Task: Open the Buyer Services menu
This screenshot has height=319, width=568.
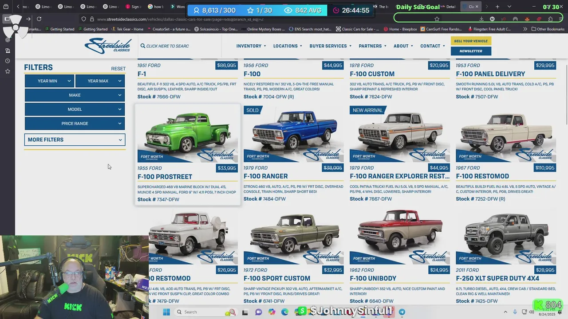Action: pos(331,46)
